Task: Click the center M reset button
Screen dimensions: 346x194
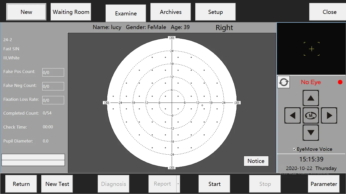Action: [311, 115]
